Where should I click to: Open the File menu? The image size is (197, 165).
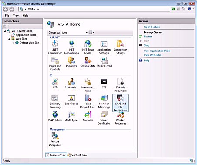point(7,16)
